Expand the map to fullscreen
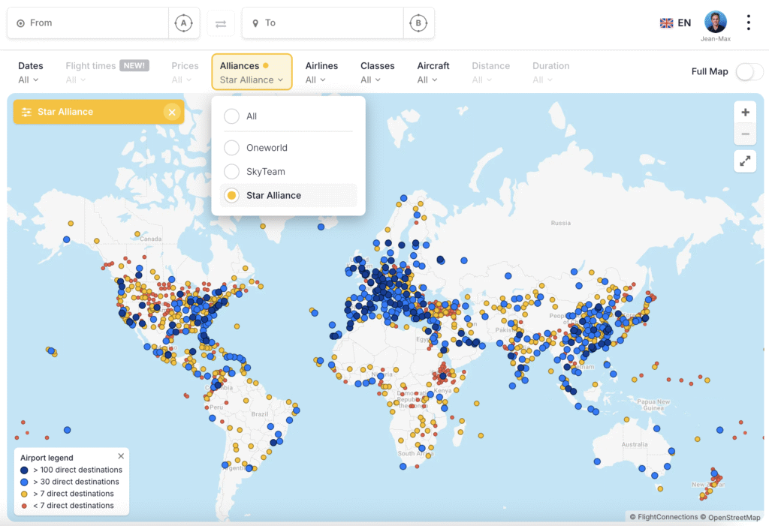The width and height of the screenshot is (769, 526). pyautogui.click(x=745, y=161)
